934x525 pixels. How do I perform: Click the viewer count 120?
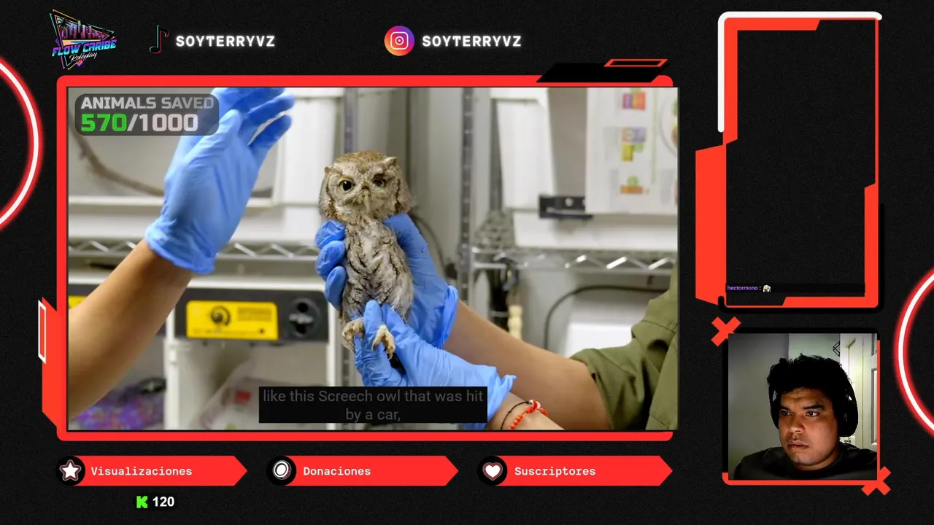point(163,502)
